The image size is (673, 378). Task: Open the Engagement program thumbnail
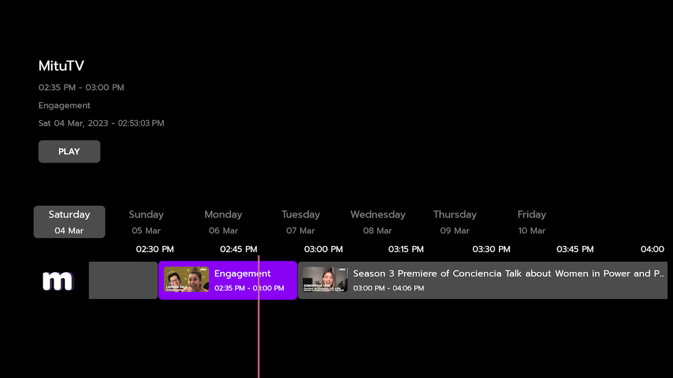186,279
